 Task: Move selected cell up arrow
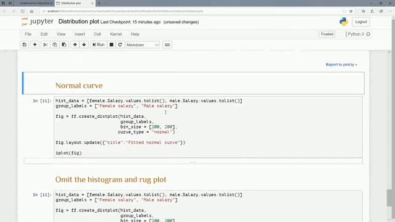(x=75, y=45)
